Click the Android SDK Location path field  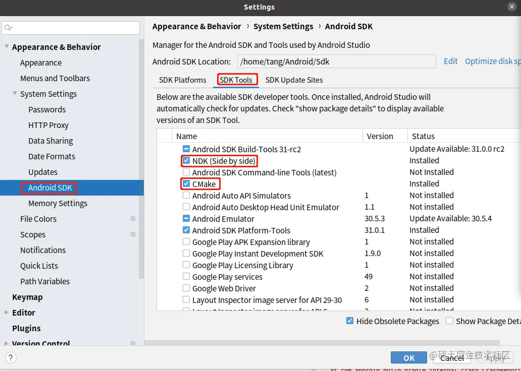(x=336, y=61)
